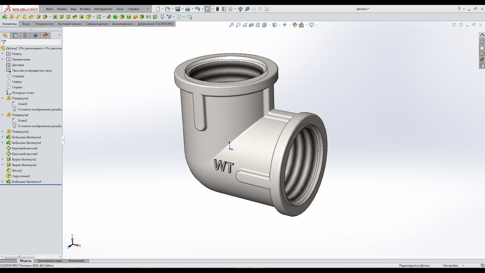
Task: Switch to the Эскиз tab
Action: pyautogui.click(x=26, y=24)
